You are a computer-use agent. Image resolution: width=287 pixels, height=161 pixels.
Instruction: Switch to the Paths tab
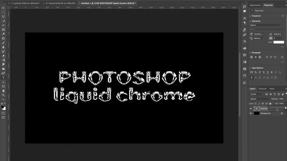pos(272,89)
